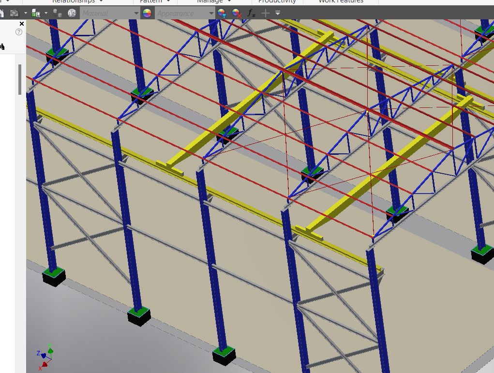Click the plus icon in quick toolbar

click(x=266, y=13)
